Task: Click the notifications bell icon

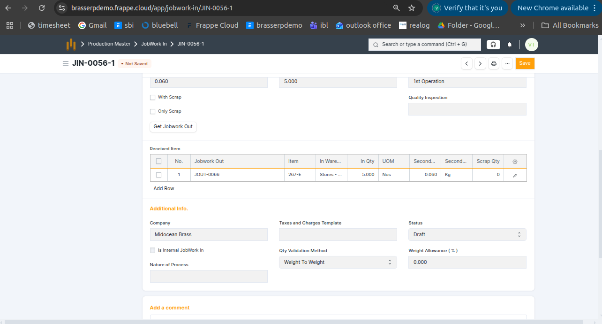Action: point(510,45)
